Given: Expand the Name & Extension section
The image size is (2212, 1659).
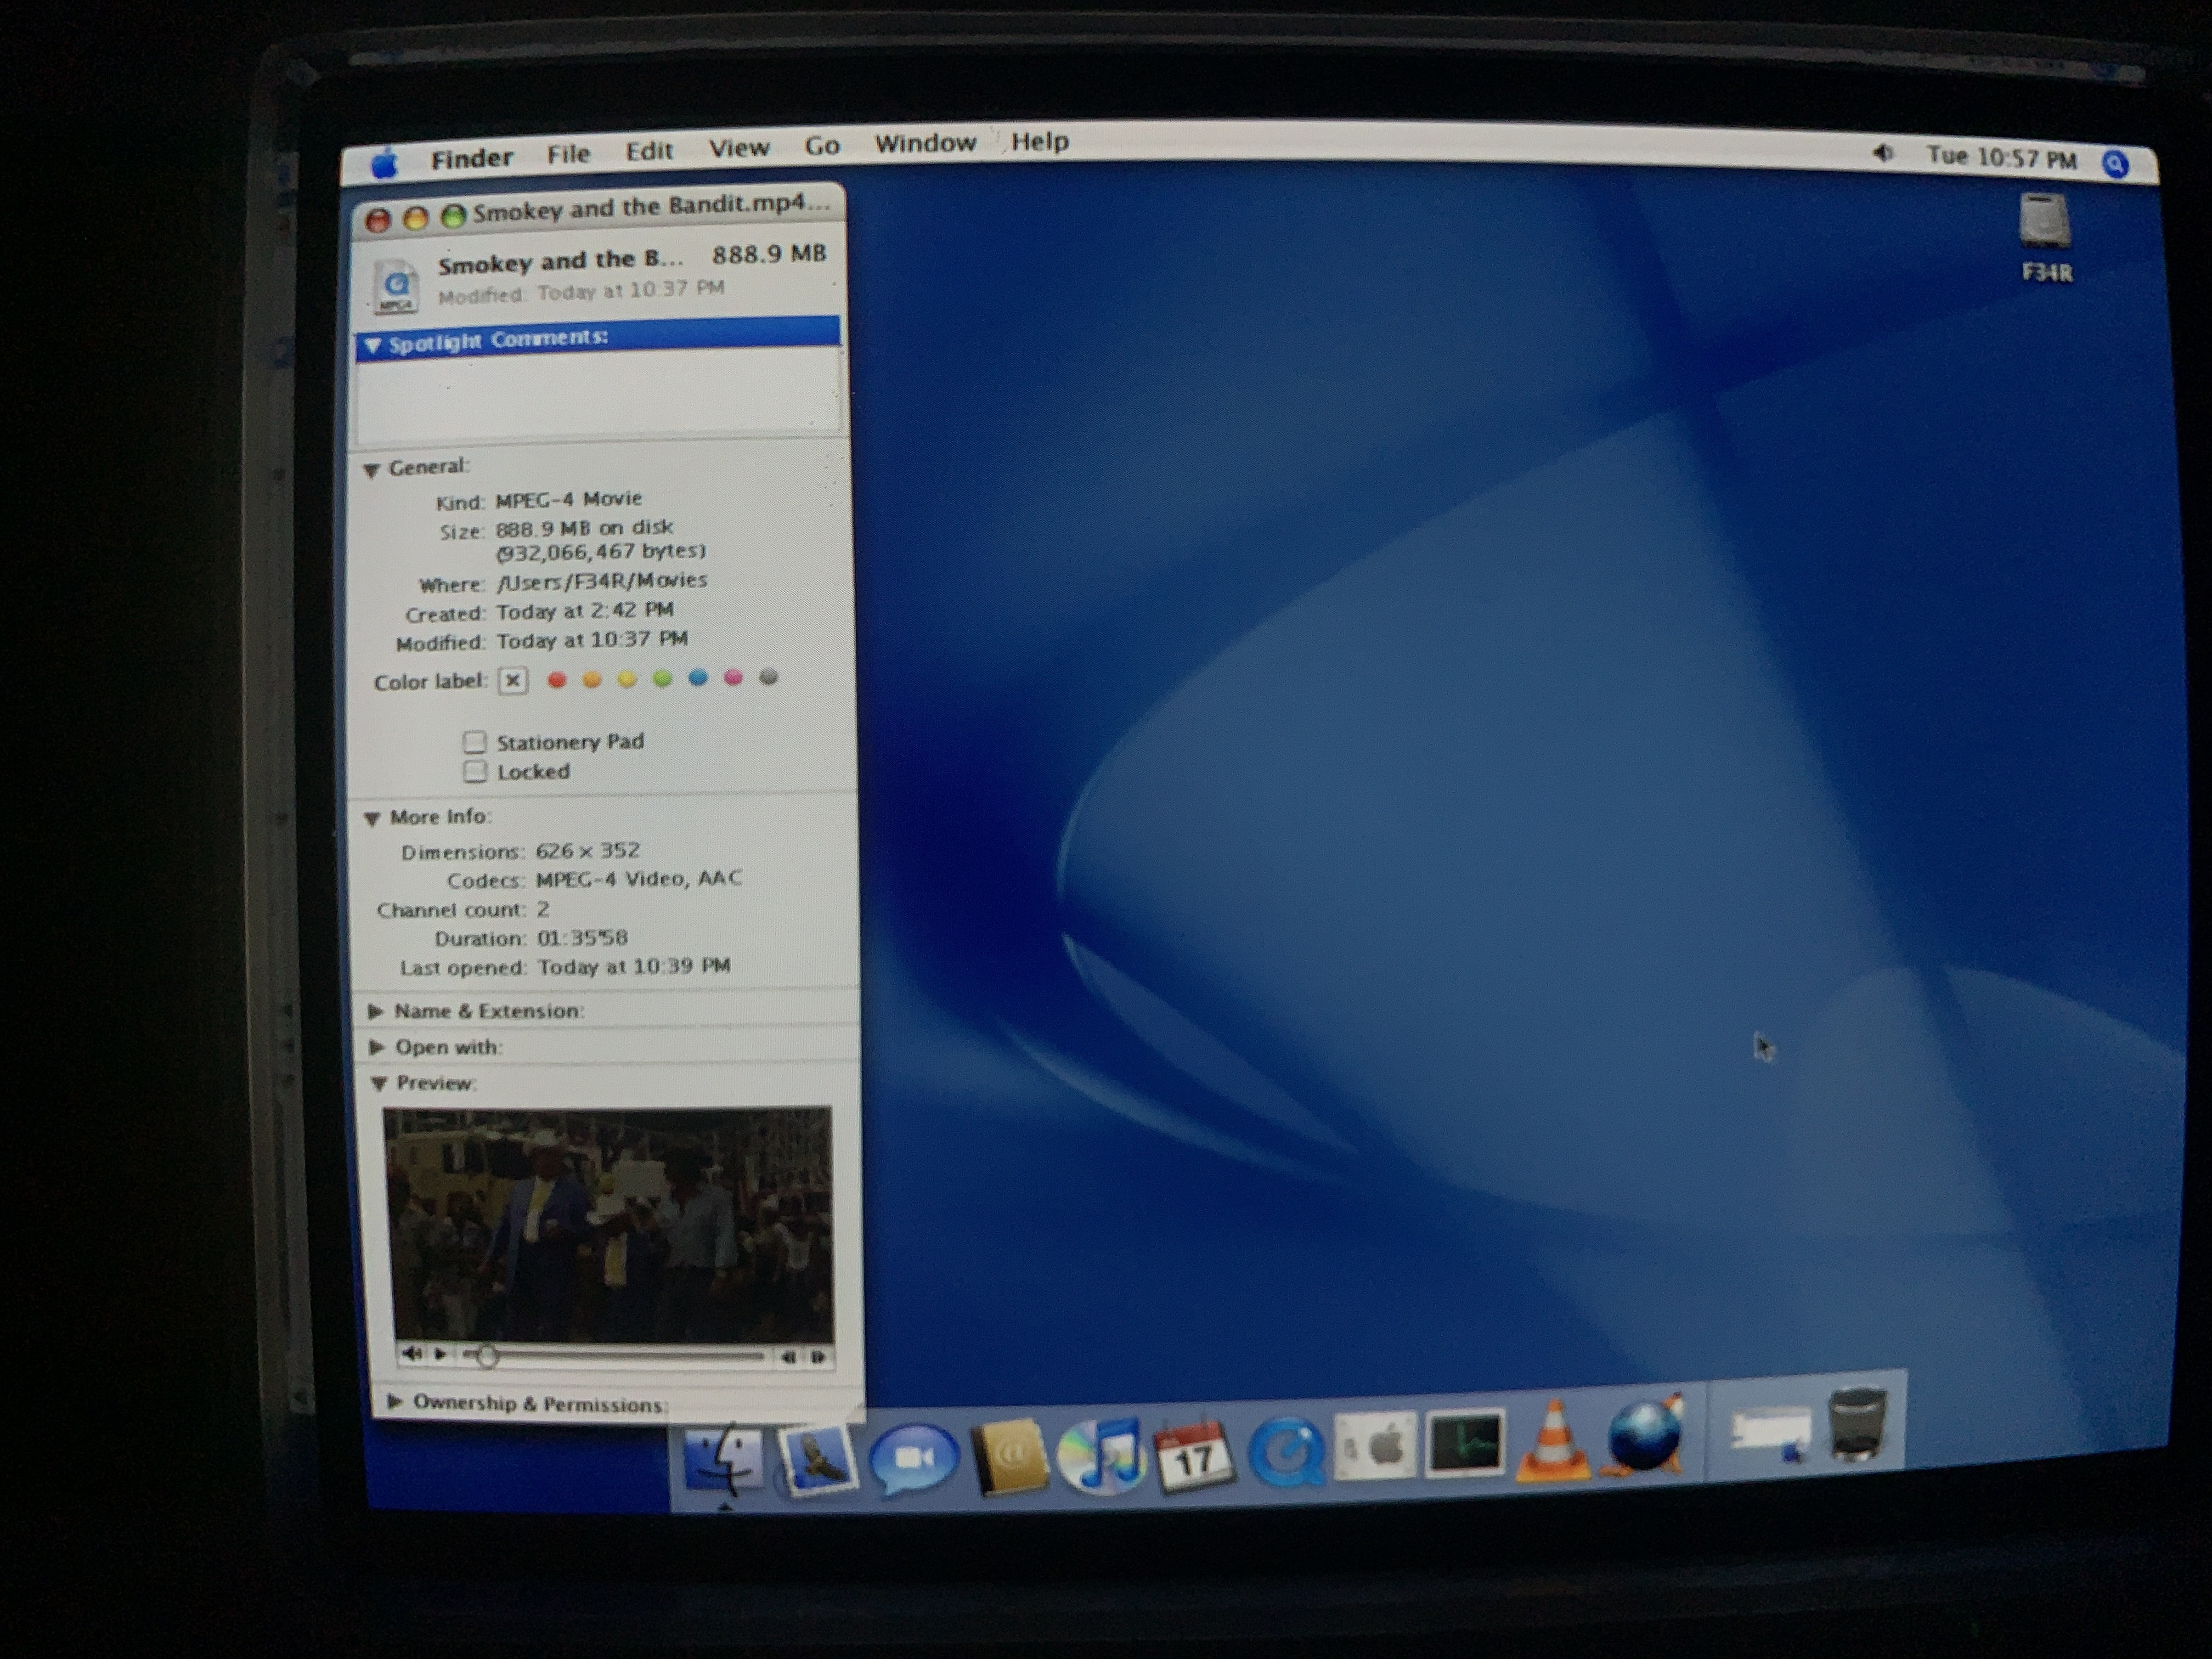Looking at the screenshot, I should click(x=376, y=1011).
